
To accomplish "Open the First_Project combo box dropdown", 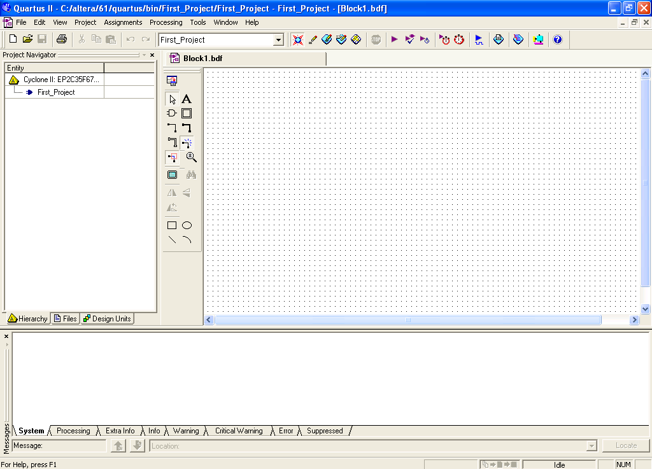I will coord(279,40).
